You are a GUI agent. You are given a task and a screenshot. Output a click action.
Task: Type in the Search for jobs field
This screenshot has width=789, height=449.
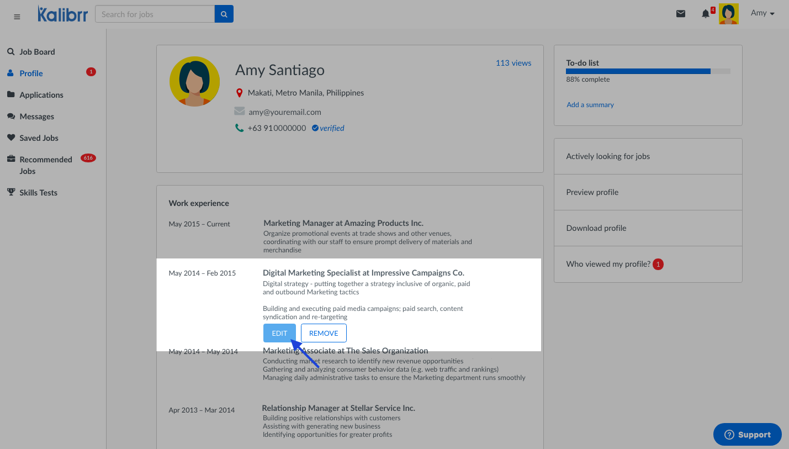pyautogui.click(x=155, y=14)
